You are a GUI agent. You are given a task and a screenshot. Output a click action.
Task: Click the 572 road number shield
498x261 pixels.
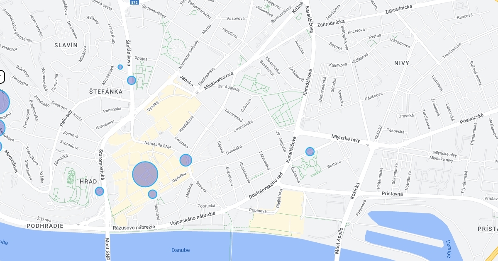click(x=134, y=2)
